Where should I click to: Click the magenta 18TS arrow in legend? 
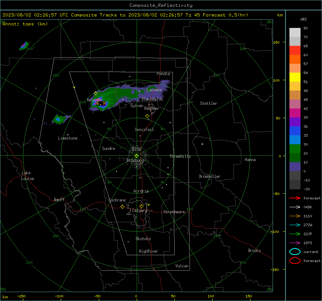coord(295,243)
